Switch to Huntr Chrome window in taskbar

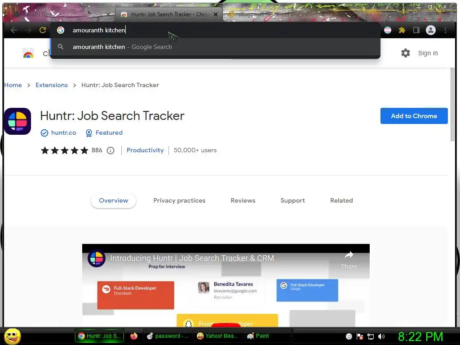click(99, 336)
